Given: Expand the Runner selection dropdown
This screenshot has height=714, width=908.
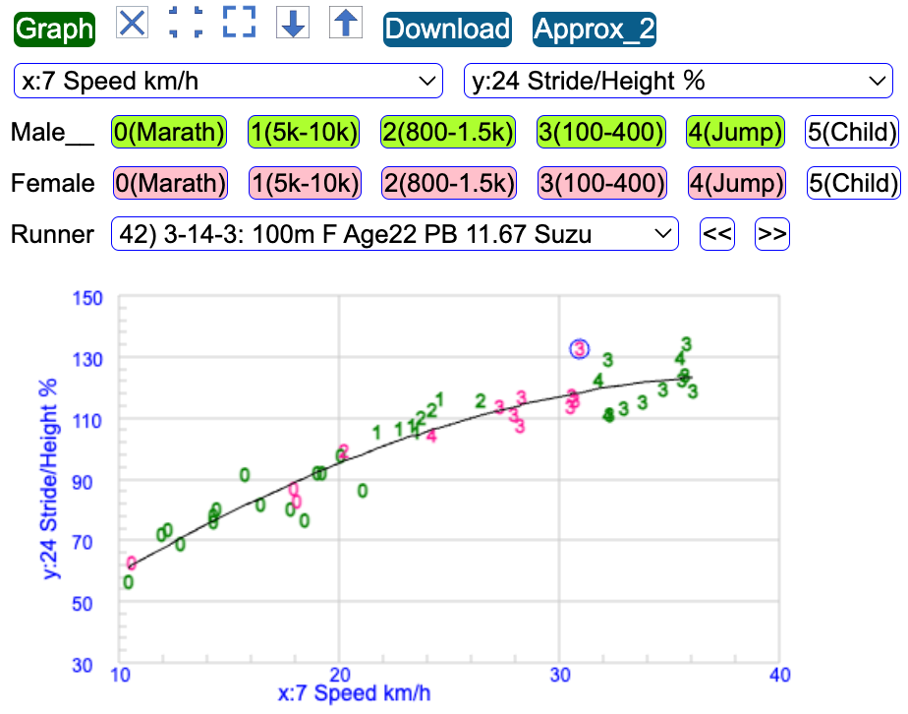Looking at the screenshot, I should (395, 235).
